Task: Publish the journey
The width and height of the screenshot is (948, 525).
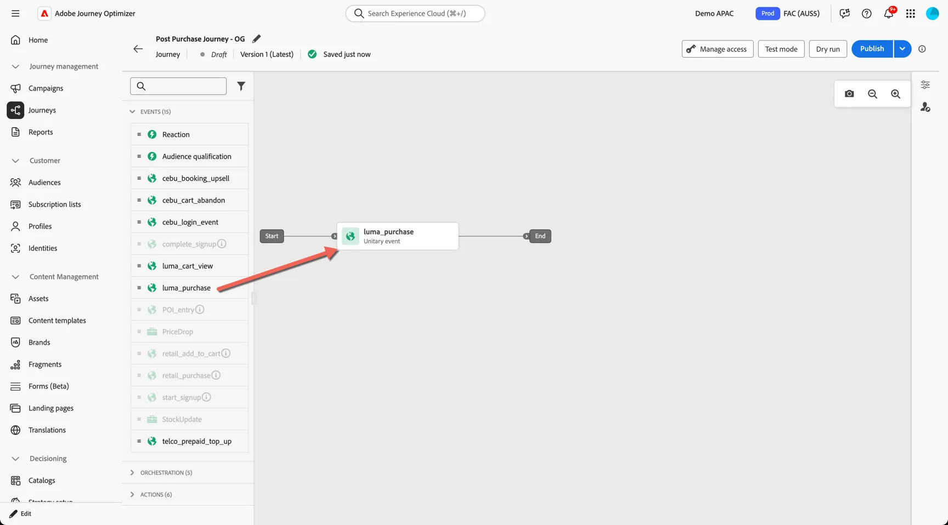Action: click(872, 49)
